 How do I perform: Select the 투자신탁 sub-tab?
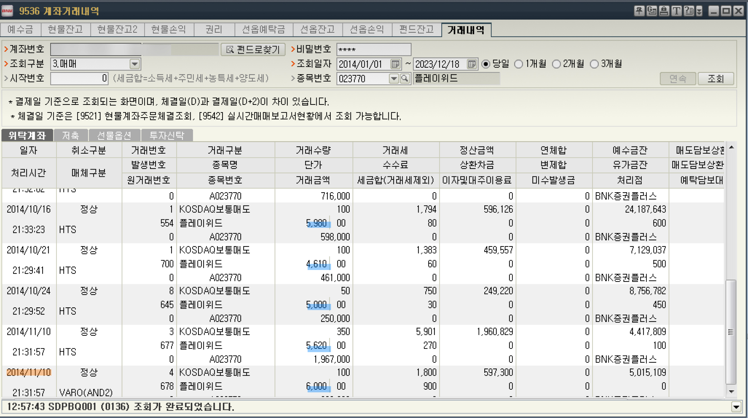click(167, 135)
